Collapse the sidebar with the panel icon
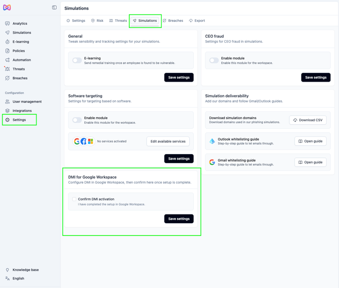This screenshot has width=339, height=288. point(54,8)
